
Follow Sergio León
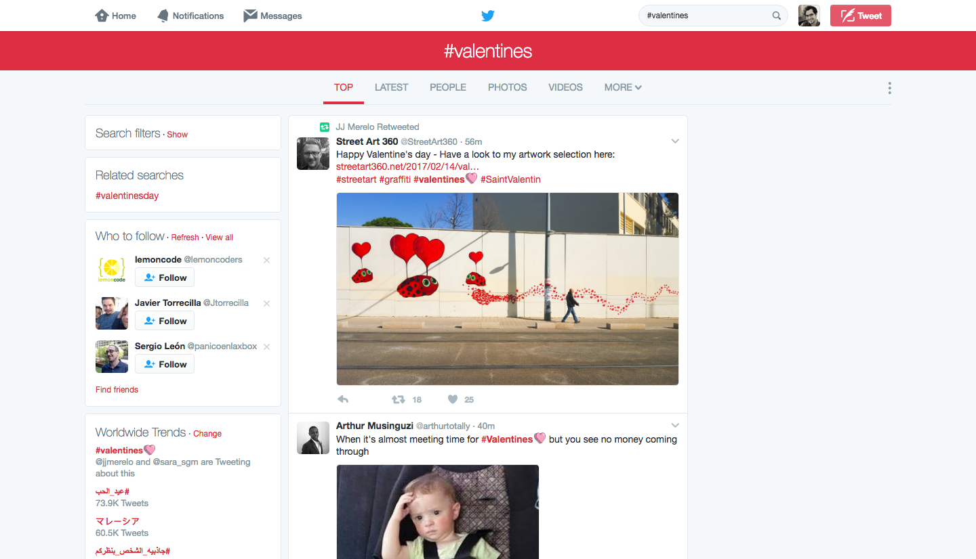tap(165, 364)
